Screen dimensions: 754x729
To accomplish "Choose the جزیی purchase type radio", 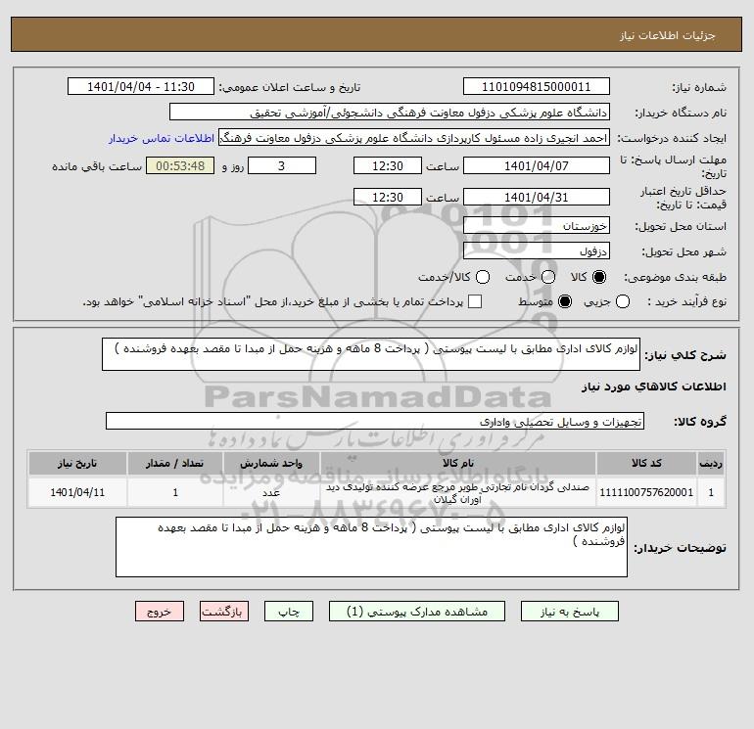I will (x=623, y=301).
